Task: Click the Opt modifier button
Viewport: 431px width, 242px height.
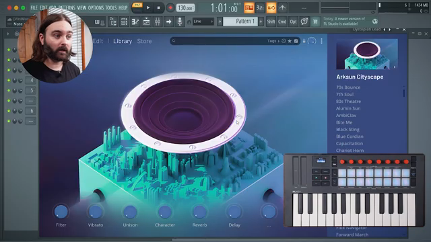Action: pos(294,22)
